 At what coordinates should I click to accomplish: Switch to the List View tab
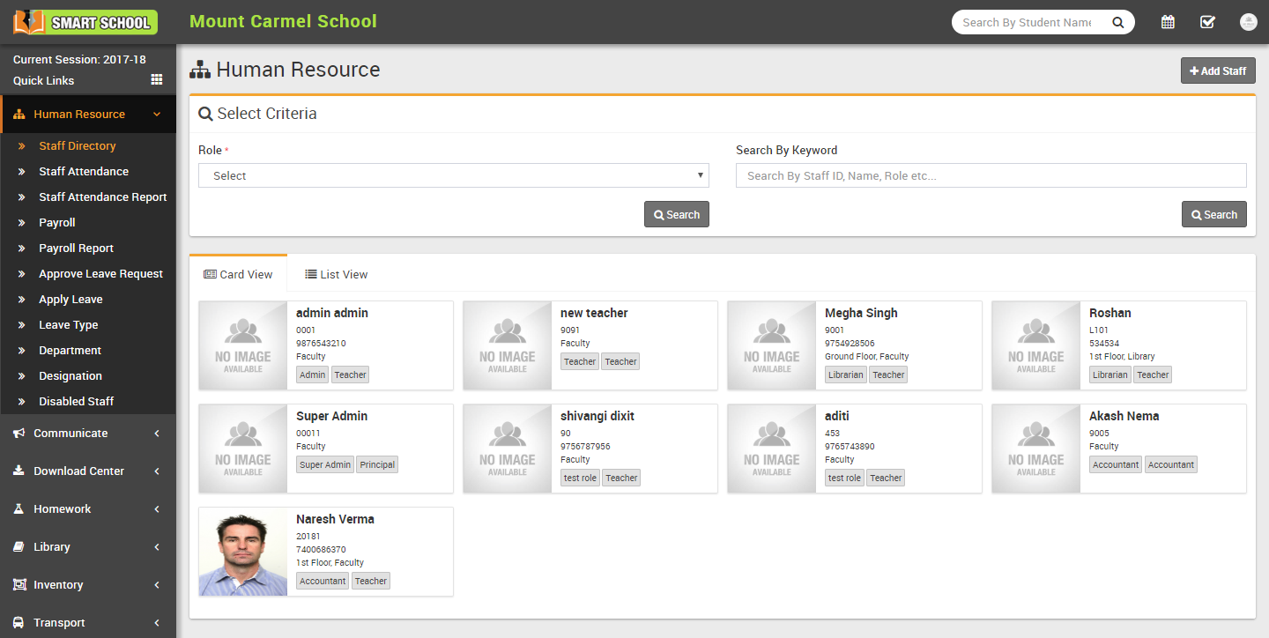point(336,275)
